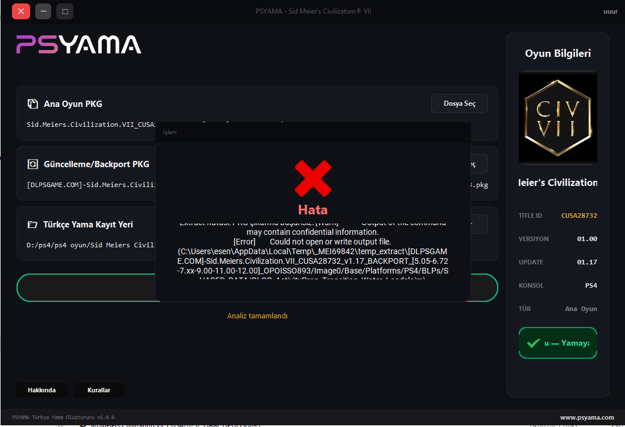This screenshot has width=625, height=427.
Task: Click the error message text in dialog
Action: click(313, 251)
